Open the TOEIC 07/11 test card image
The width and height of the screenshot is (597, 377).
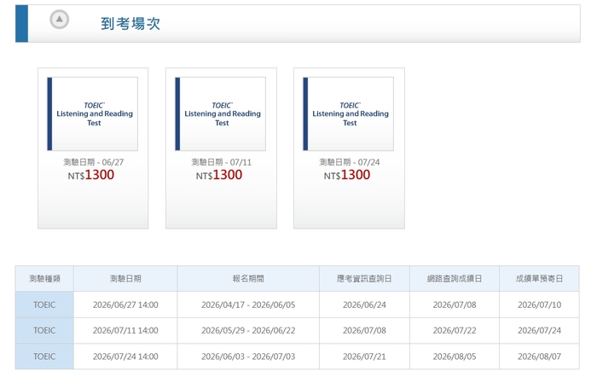pos(220,113)
